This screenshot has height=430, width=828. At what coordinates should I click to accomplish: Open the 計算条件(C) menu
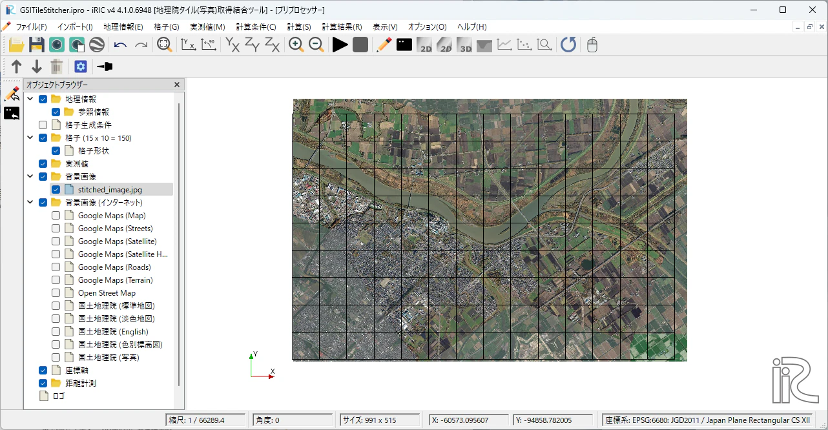pos(256,27)
